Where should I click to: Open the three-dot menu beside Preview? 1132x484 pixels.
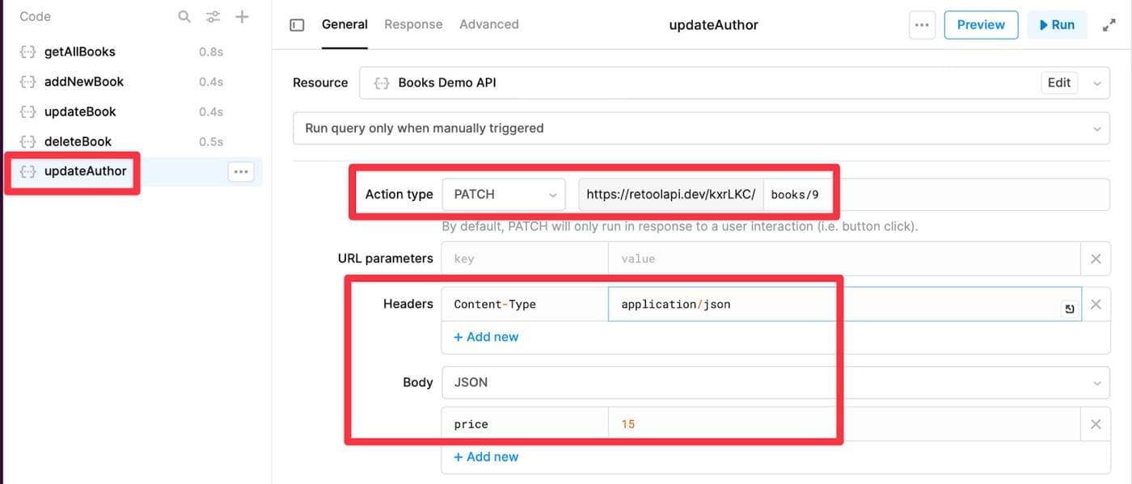click(x=921, y=25)
